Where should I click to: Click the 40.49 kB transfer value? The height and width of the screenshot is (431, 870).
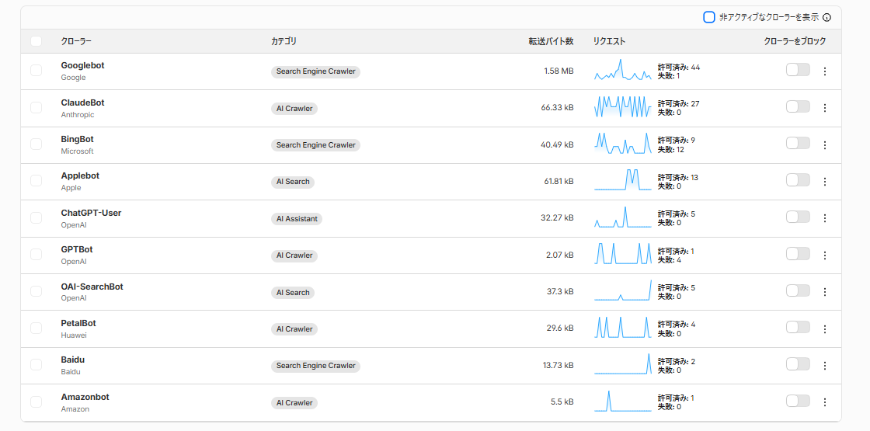557,144
